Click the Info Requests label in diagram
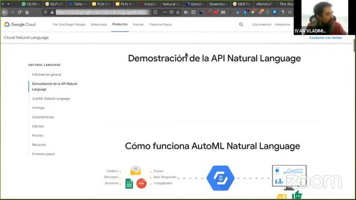The image size is (356, 200). pos(165,177)
